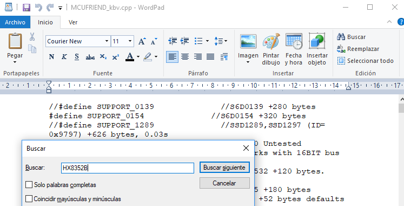The height and width of the screenshot is (206, 404).
Task: Collapse the ribbon with the chevron
Action: tap(389, 22)
